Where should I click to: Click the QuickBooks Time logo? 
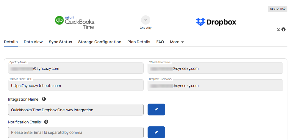tap(75, 22)
